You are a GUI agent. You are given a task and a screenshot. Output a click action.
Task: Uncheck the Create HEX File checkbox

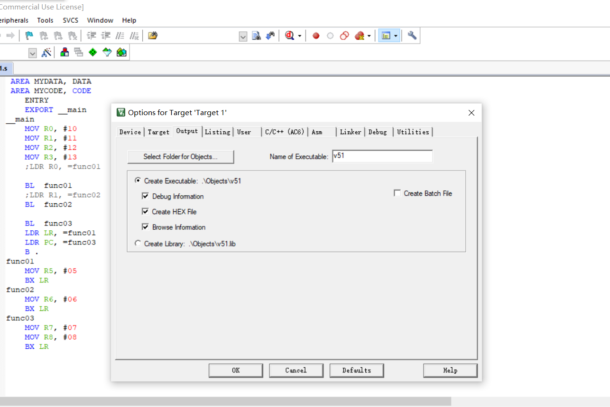(146, 212)
